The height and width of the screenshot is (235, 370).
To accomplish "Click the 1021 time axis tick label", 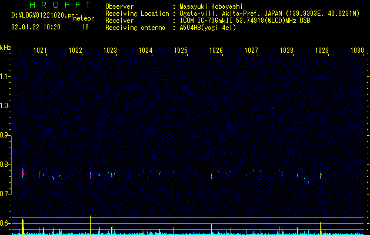I will [x=40, y=51].
